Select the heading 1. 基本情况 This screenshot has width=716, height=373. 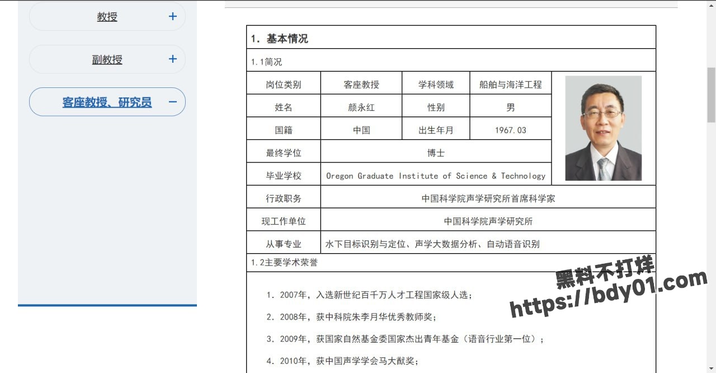coord(279,39)
